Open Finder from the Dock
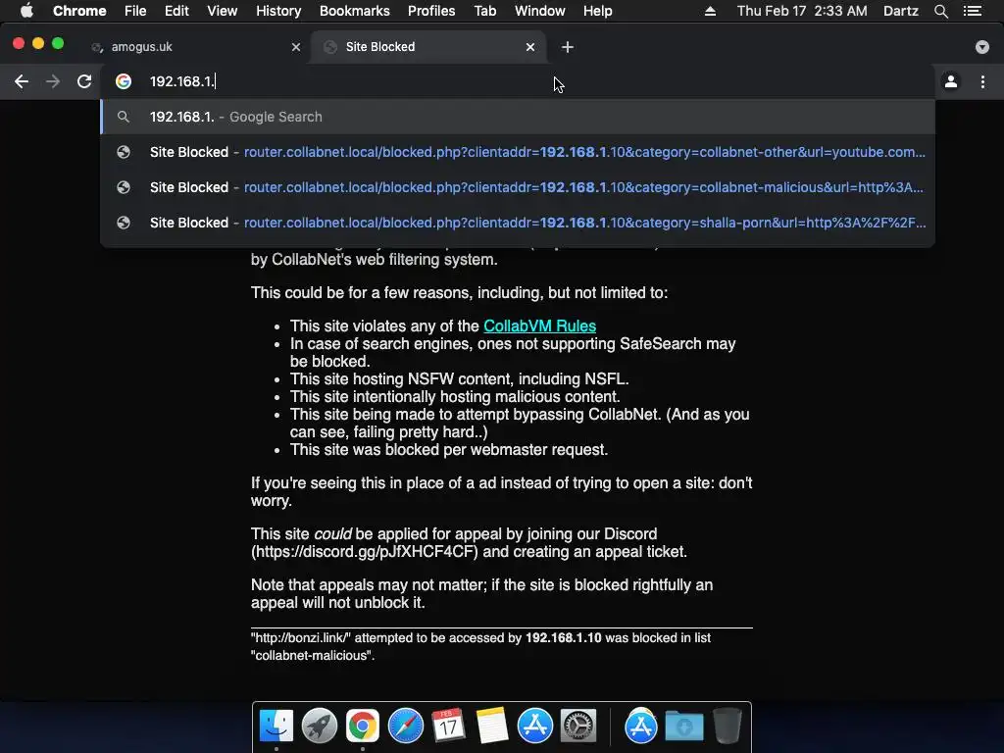This screenshot has height=753, width=1004. pyautogui.click(x=276, y=727)
